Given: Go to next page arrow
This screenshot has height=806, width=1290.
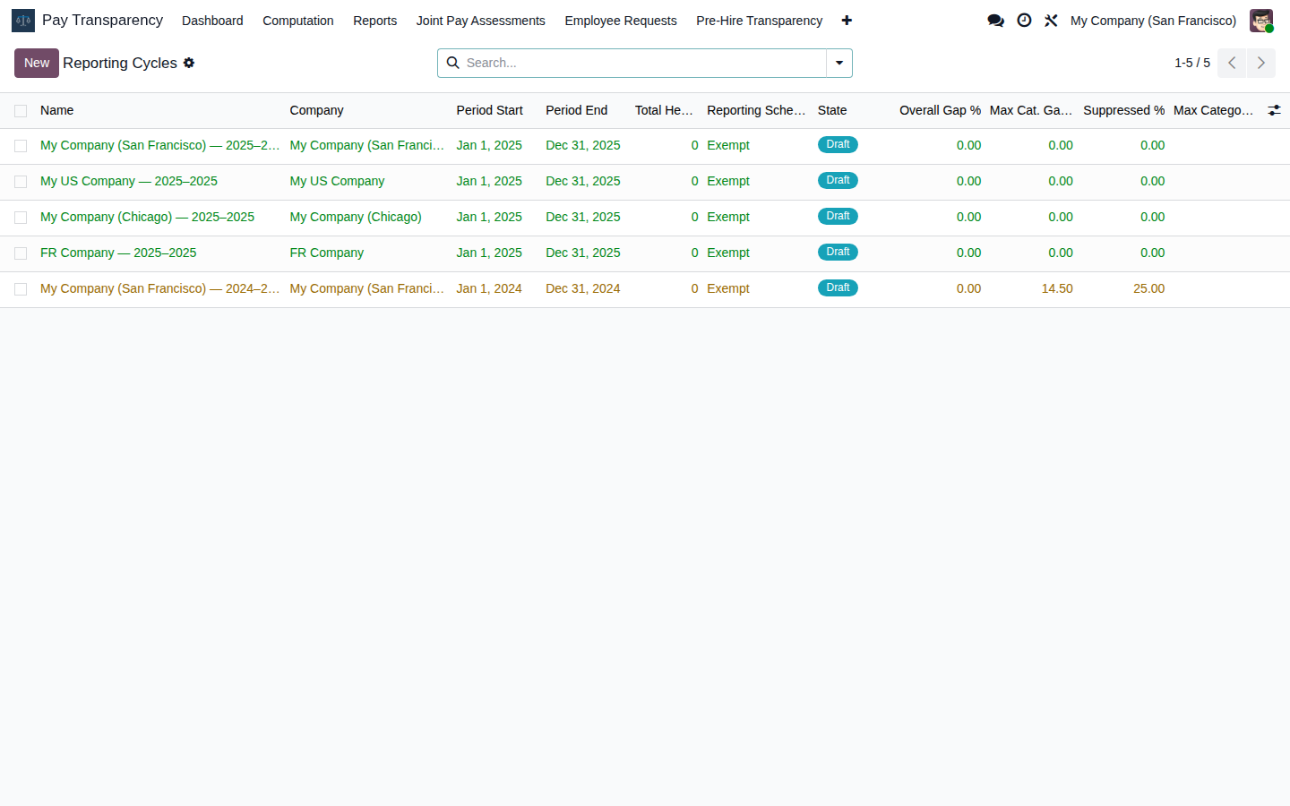Looking at the screenshot, I should 1261,63.
